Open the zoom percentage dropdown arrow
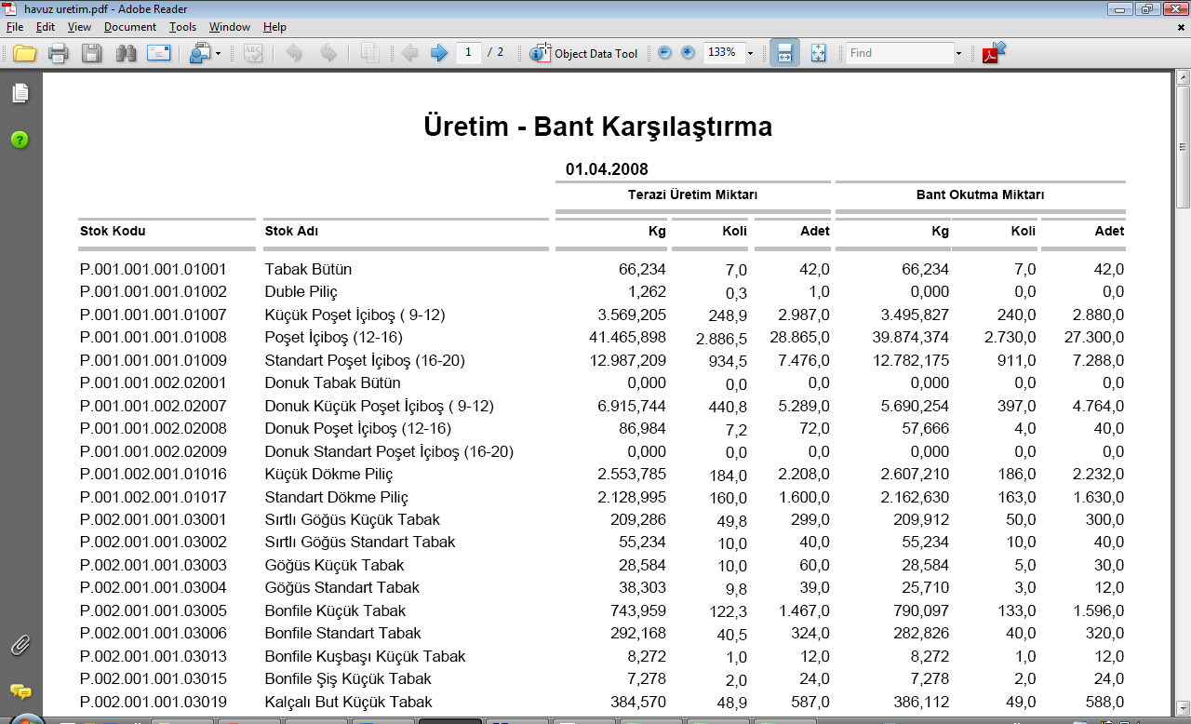This screenshot has height=724, width=1191. click(750, 54)
